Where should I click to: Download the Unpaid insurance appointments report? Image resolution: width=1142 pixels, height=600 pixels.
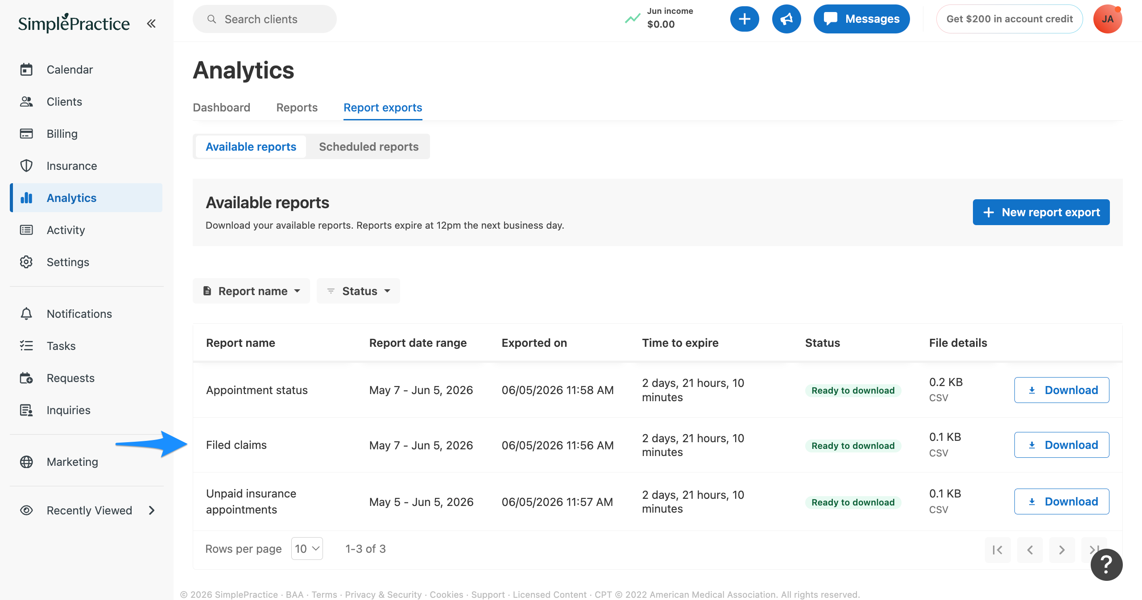[x=1062, y=501]
